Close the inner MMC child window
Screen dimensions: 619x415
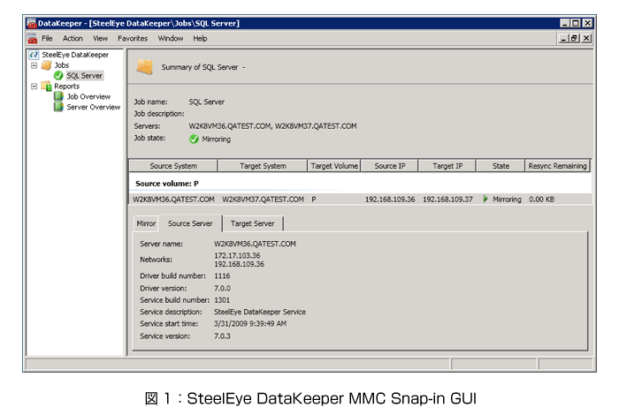(x=587, y=38)
